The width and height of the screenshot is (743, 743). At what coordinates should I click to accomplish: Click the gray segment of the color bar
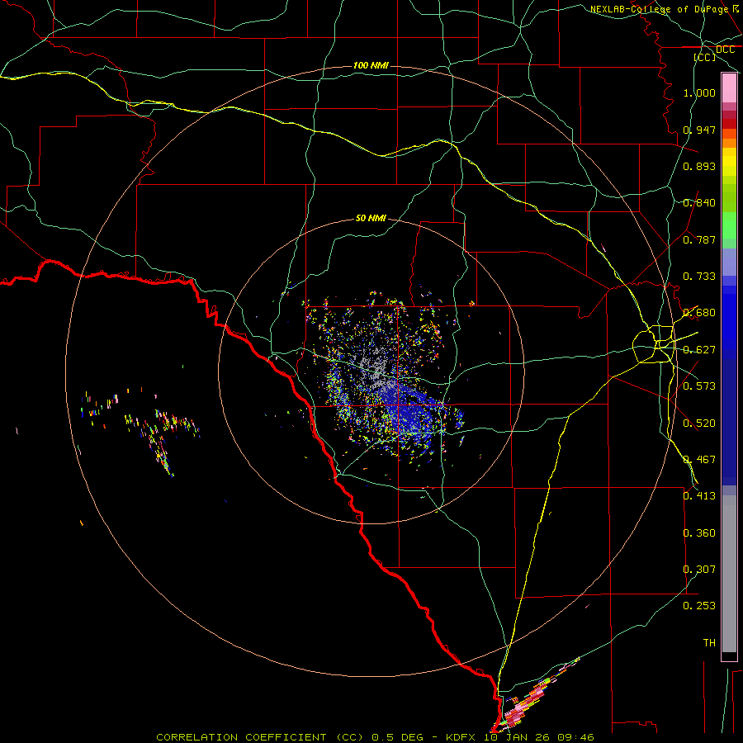pos(729,574)
